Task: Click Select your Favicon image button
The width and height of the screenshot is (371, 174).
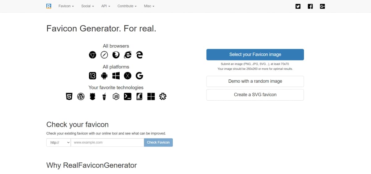Action: 255,55
